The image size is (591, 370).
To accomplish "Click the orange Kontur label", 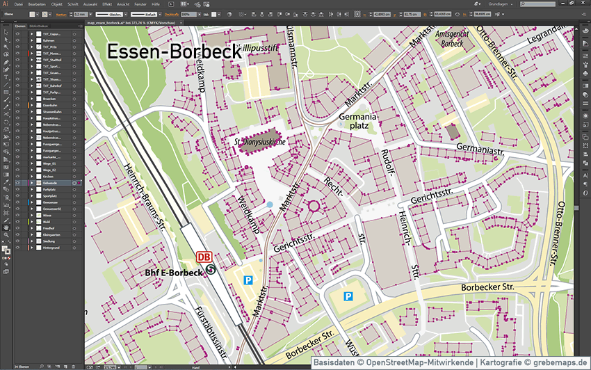I will pyautogui.click(x=60, y=13).
